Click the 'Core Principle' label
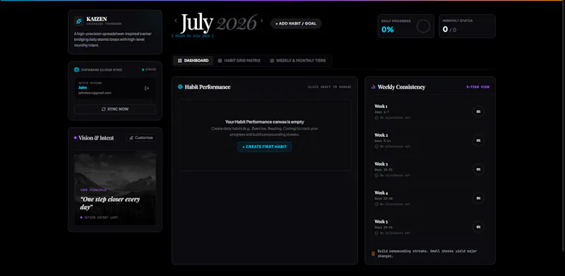The image size is (565, 276). [93, 190]
